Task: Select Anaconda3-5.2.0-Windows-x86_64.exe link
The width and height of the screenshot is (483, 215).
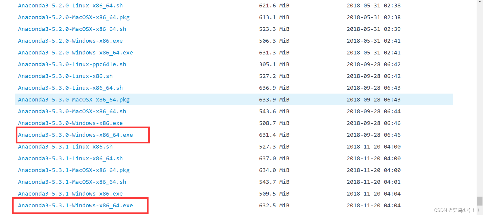Action: click(x=76, y=53)
